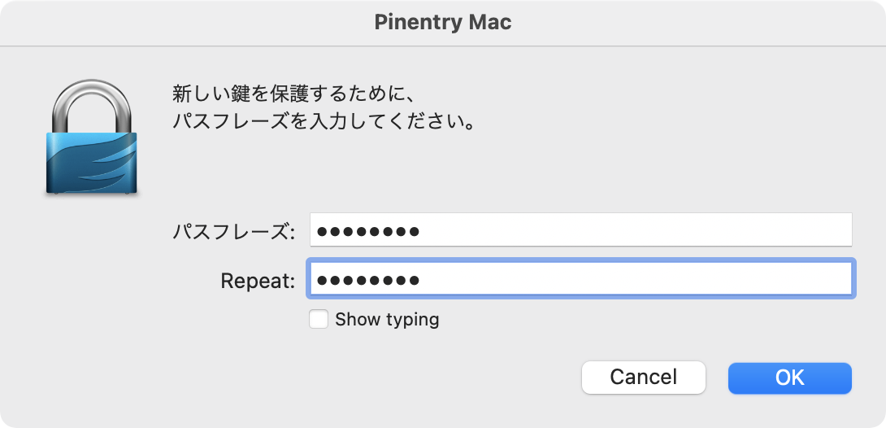Enable the Show typing checkbox
This screenshot has width=886, height=428.
tap(319, 320)
